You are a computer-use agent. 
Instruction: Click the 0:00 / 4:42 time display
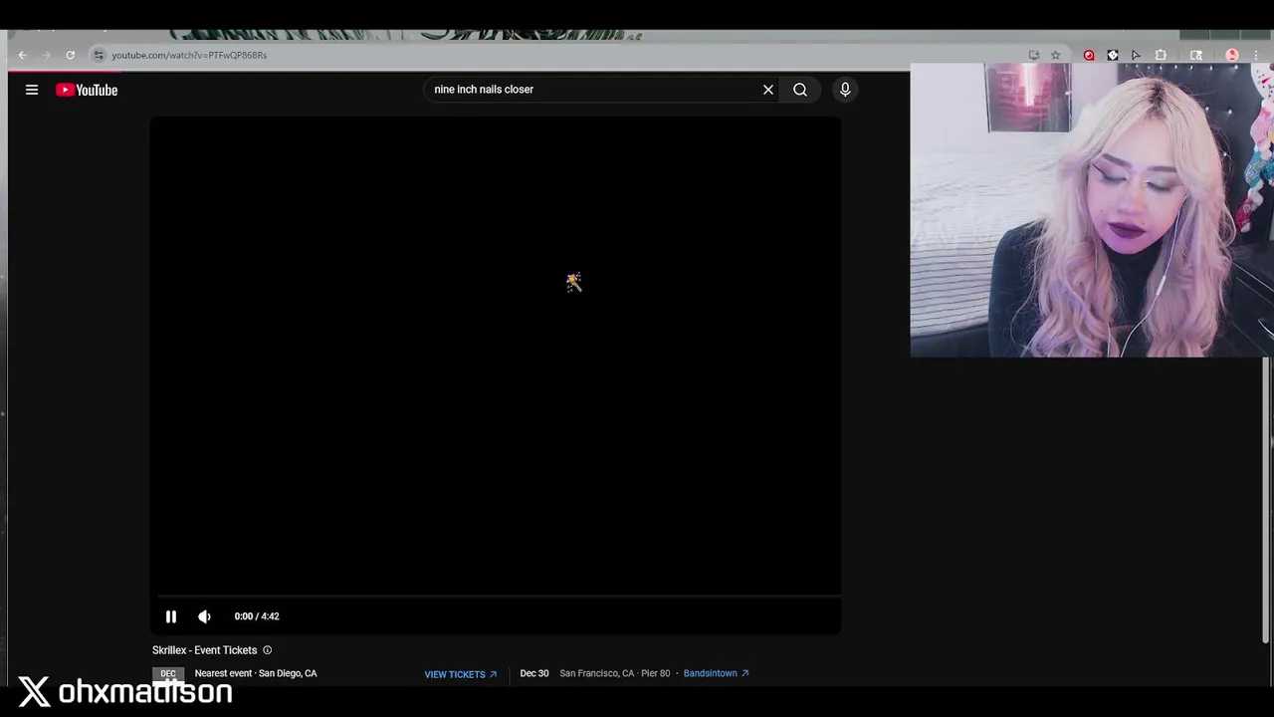(257, 616)
